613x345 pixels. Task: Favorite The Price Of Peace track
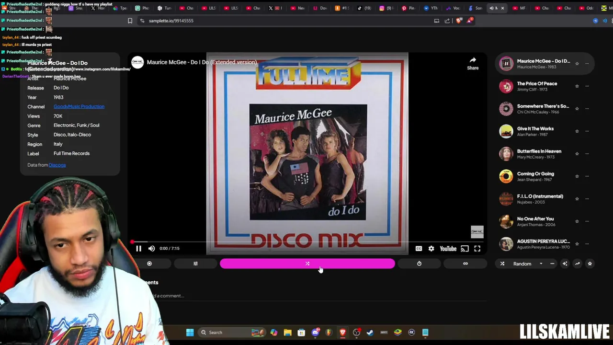tap(577, 86)
